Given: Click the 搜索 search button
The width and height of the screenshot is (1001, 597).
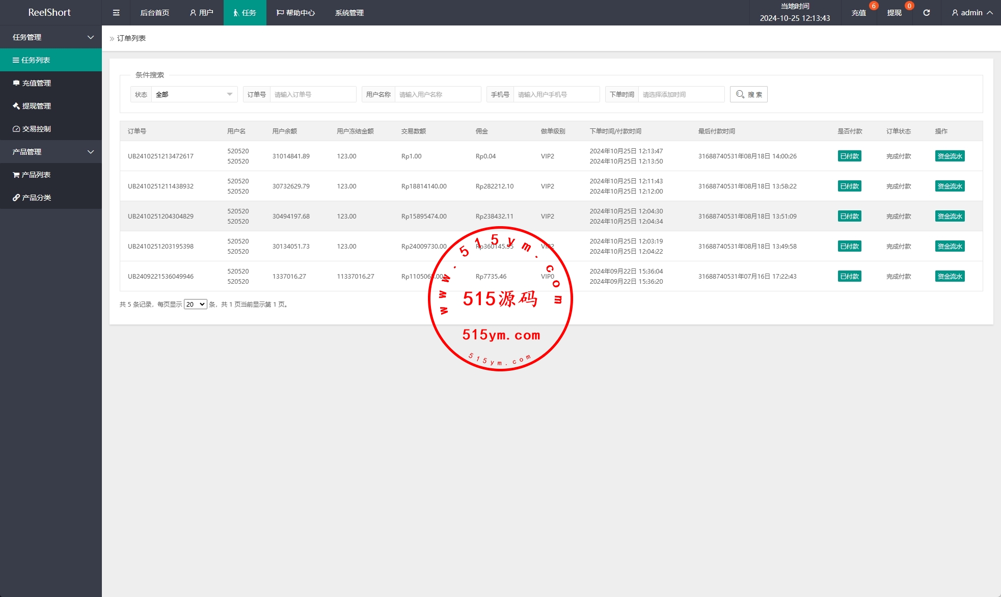Looking at the screenshot, I should [748, 94].
